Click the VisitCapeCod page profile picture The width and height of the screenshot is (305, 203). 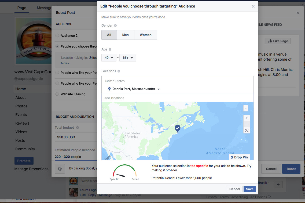34,41
